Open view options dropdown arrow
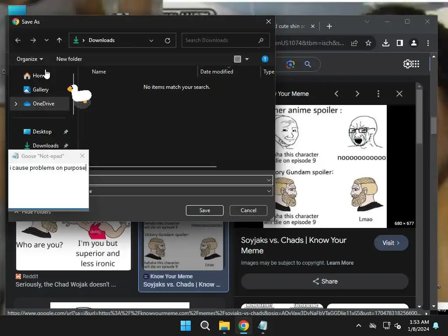This screenshot has height=336, width=448. 247,59
